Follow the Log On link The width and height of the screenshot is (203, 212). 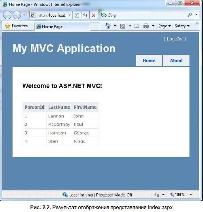click(x=175, y=39)
